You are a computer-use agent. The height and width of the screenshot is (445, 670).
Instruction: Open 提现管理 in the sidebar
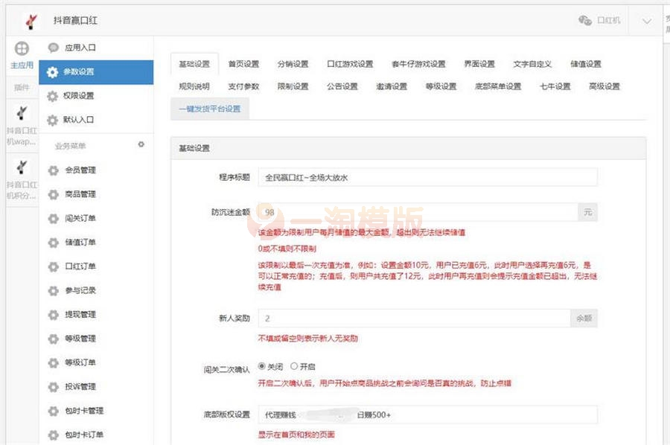coord(52,315)
